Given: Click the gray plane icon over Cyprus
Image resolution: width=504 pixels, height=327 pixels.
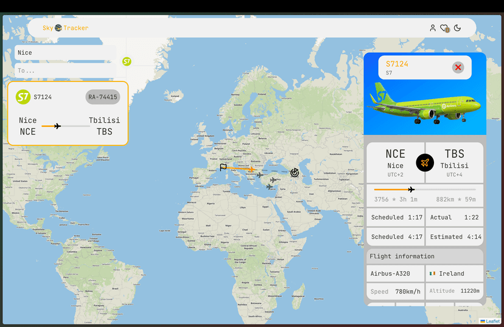Looking at the screenshot, I should (270, 187).
